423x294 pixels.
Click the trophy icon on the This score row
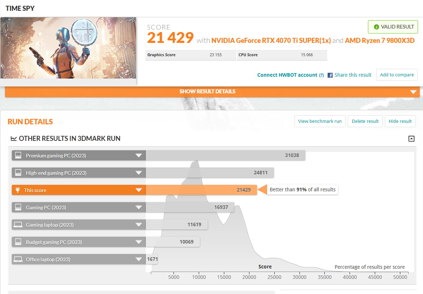(x=18, y=190)
